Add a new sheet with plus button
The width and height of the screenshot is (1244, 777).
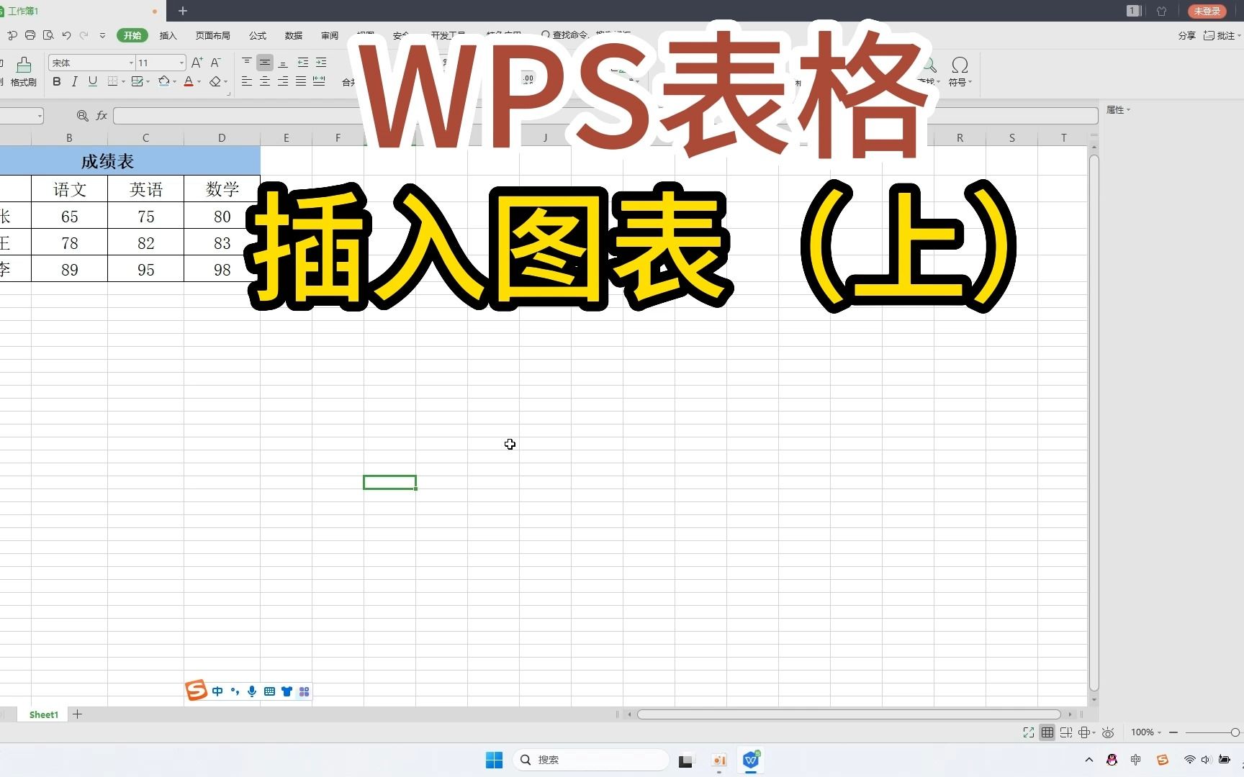[x=78, y=714]
